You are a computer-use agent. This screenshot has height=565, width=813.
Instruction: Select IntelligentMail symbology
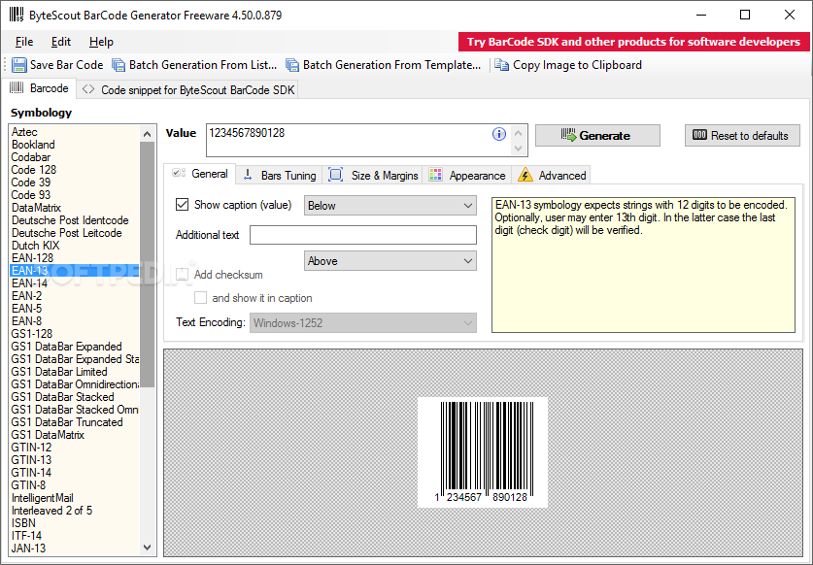pyautogui.click(x=43, y=498)
